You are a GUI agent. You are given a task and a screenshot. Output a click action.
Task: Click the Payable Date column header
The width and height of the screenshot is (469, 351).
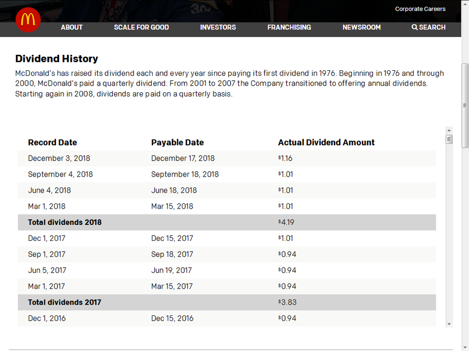tap(177, 142)
